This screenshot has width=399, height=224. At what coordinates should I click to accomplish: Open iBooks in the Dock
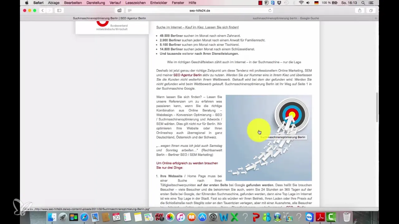(191, 217)
